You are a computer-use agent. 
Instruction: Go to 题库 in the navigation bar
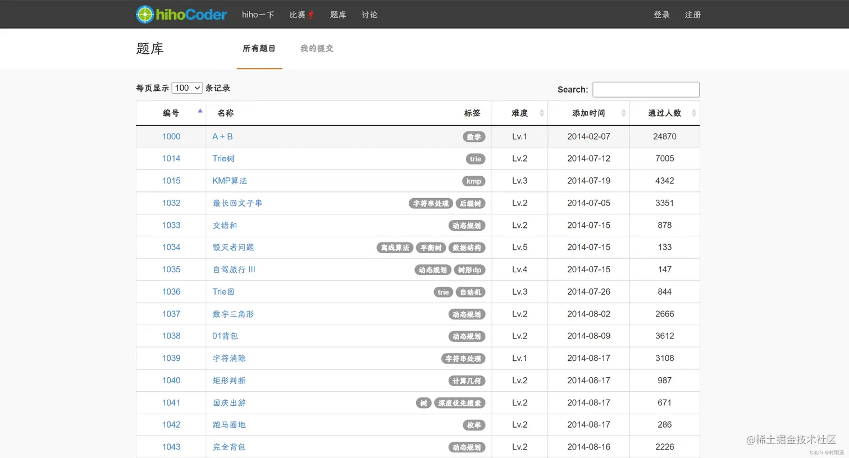[338, 15]
